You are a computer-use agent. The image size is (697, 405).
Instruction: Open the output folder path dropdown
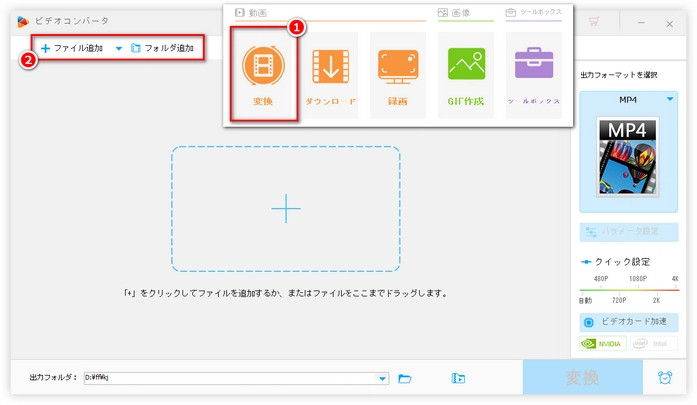[383, 378]
